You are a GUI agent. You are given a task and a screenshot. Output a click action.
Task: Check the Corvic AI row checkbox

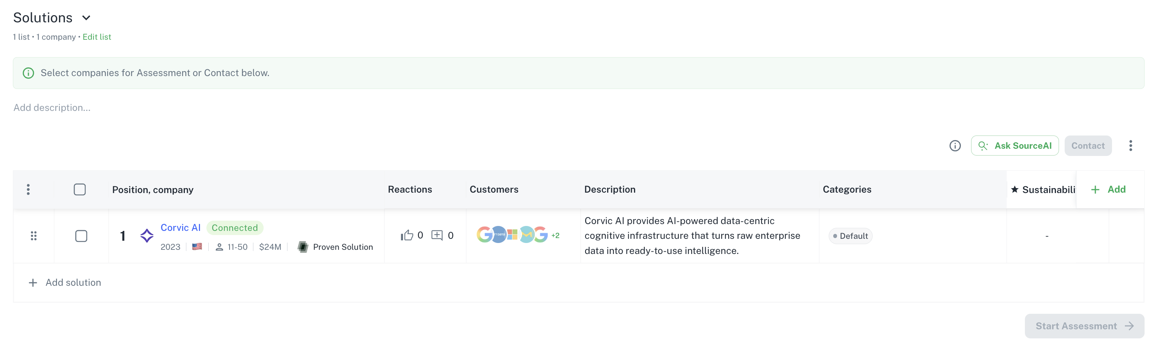(x=81, y=236)
